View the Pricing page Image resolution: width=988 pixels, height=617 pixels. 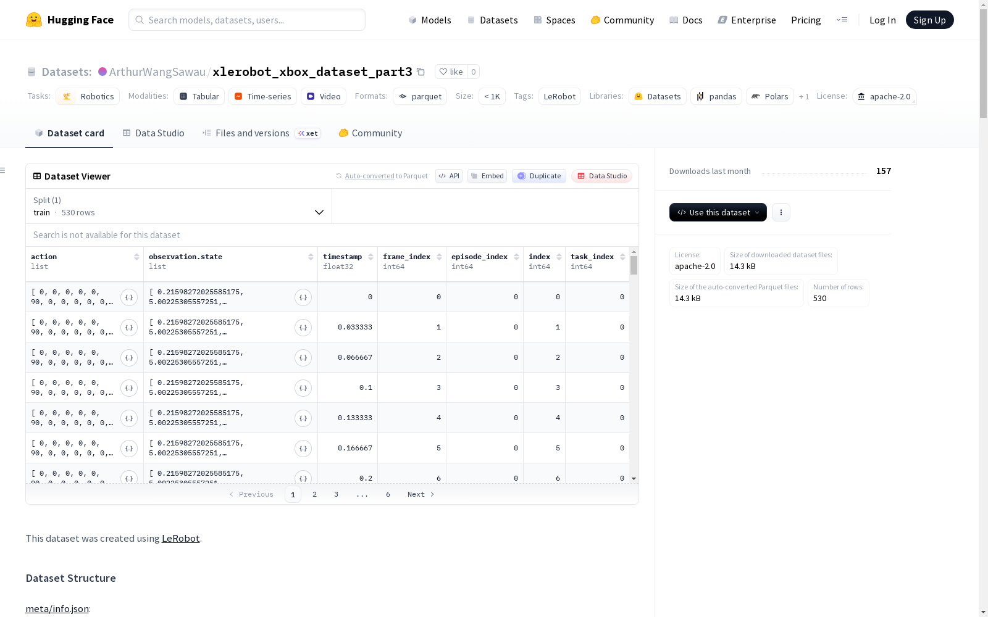806,20
